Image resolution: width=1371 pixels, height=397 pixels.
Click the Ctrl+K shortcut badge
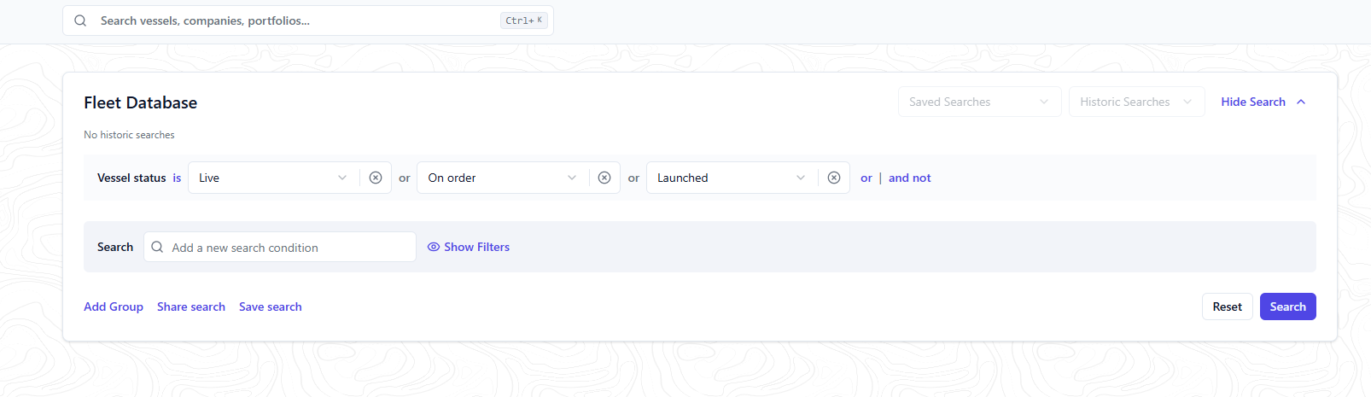pyautogui.click(x=524, y=20)
